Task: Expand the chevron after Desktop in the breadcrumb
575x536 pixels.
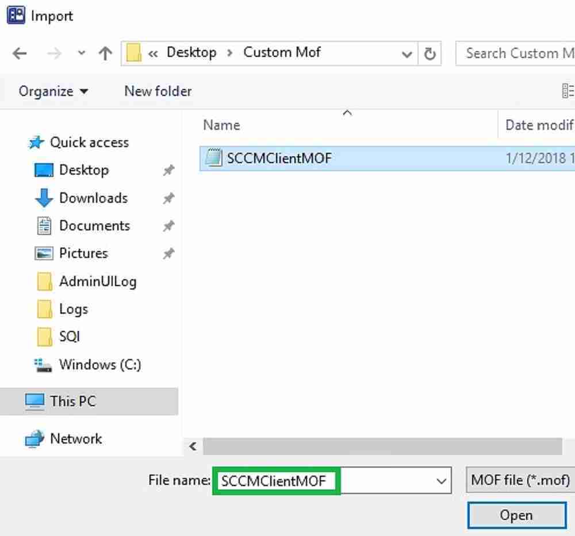Action: [230, 53]
